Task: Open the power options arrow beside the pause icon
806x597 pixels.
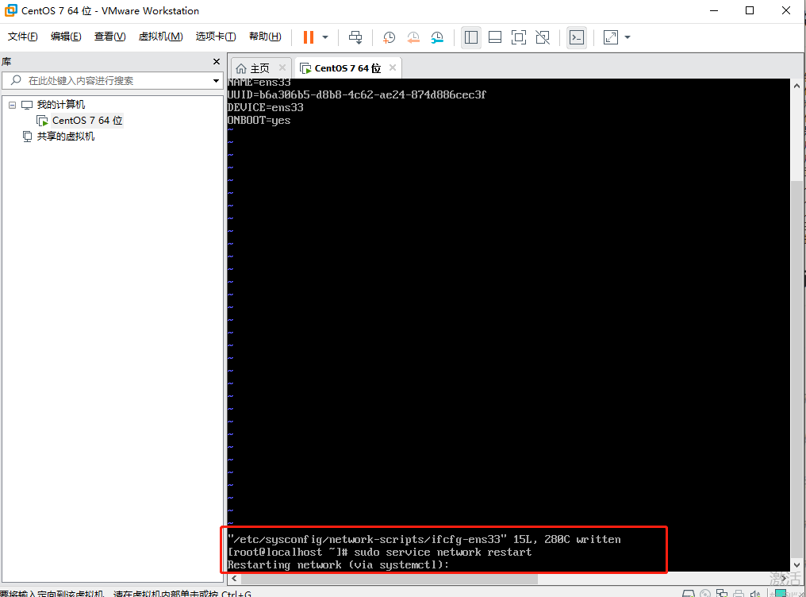Action: 325,37
